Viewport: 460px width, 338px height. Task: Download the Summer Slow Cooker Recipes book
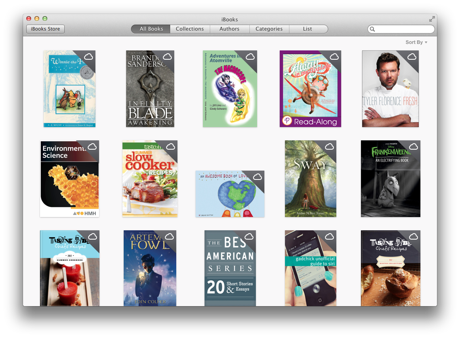(171, 147)
